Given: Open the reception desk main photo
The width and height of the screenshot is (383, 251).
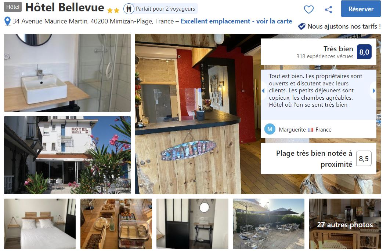Looking at the screenshot, I should 198,114.
